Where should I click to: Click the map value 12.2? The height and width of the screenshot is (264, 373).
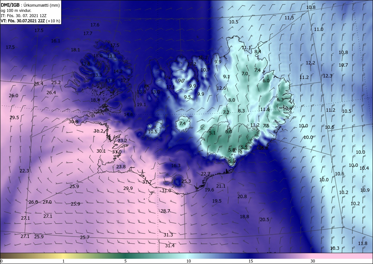[x=310, y=63]
